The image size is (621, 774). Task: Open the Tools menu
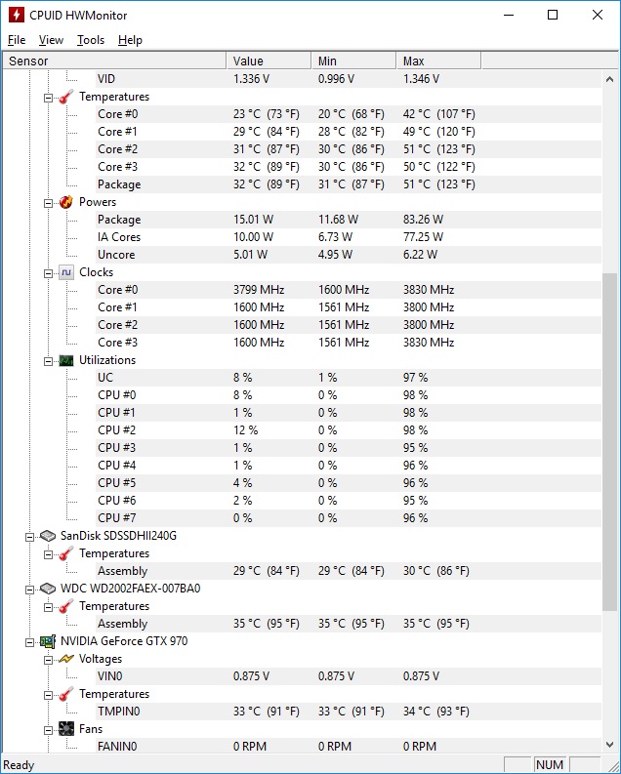click(91, 40)
